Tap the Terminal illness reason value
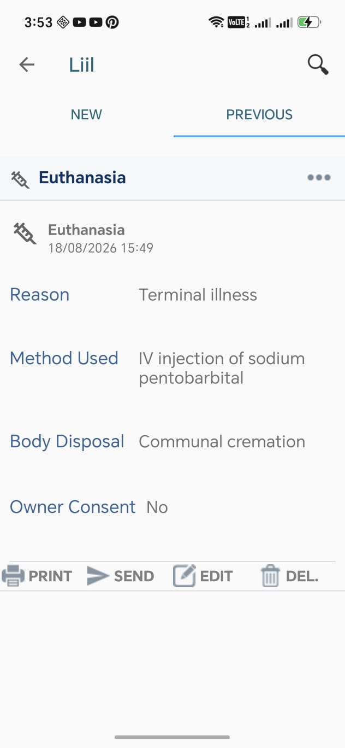Screen dimensions: 345x748 (198, 295)
